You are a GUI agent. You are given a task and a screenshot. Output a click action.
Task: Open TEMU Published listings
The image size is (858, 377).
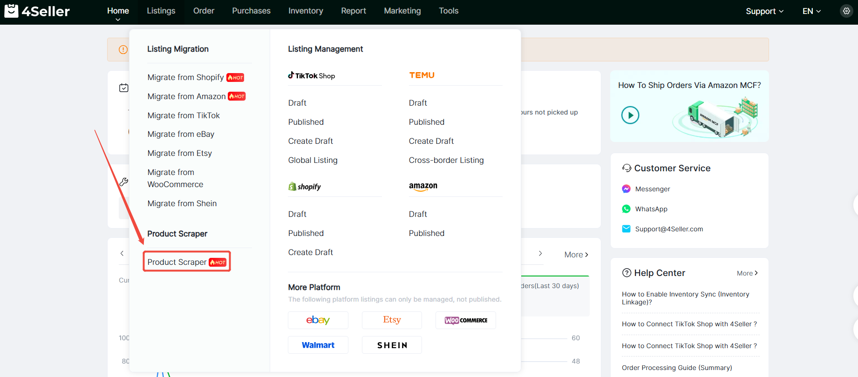pyautogui.click(x=427, y=122)
